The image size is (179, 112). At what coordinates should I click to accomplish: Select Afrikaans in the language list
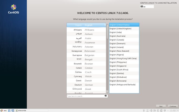point(86,30)
